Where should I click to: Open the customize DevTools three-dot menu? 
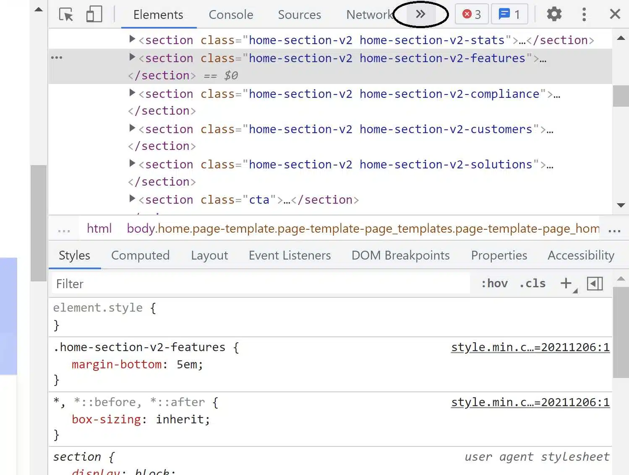[x=584, y=14]
